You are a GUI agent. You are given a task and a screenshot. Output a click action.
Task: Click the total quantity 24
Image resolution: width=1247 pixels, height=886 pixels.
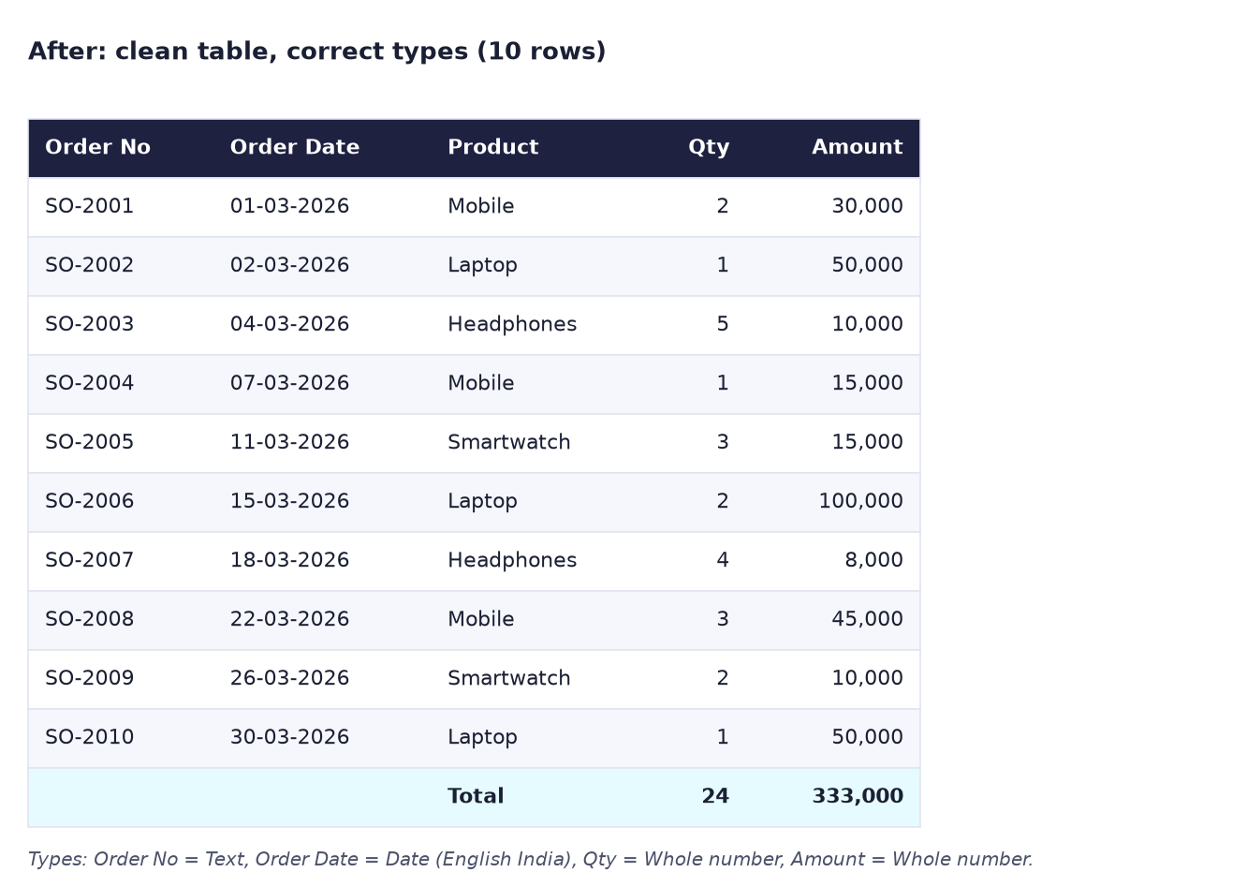click(x=715, y=797)
